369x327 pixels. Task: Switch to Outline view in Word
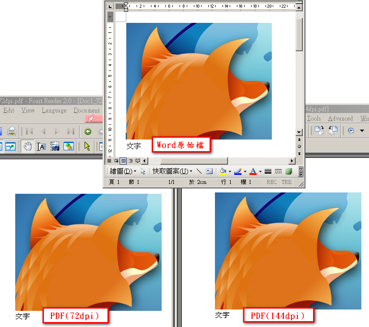point(131,161)
